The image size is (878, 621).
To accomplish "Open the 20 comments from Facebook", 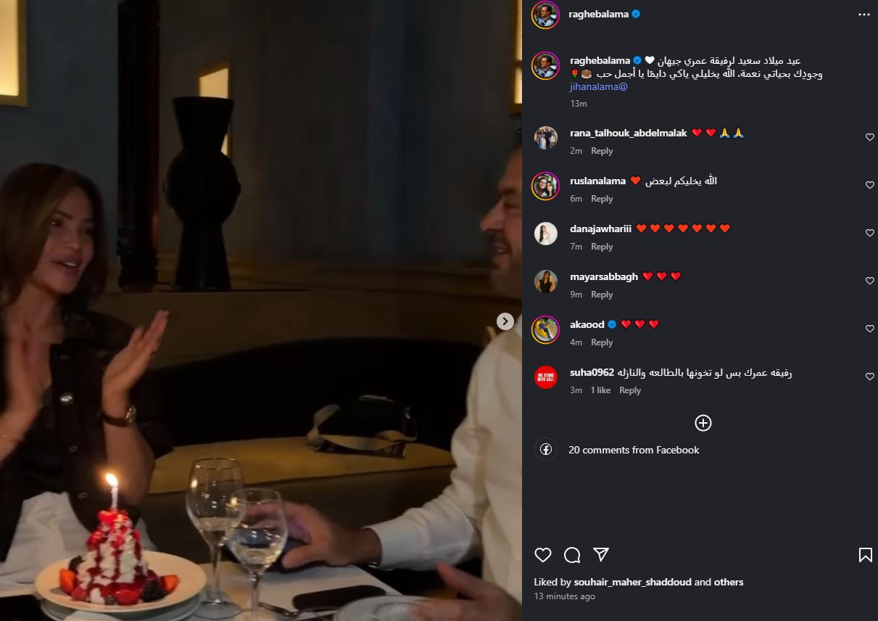I will click(634, 450).
